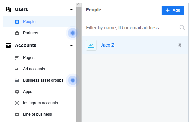Click the Partners briefcase icon

(x=17, y=33)
